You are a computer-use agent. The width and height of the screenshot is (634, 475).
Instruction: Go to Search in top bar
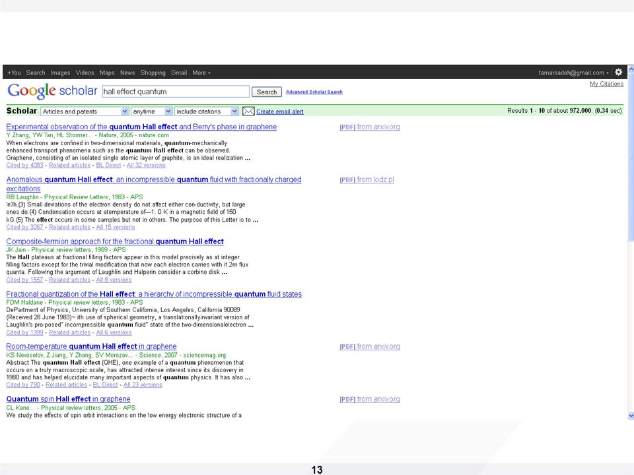[36, 73]
